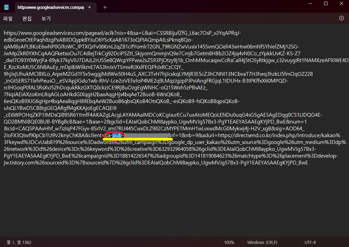Open the 편집 menu
Image resolution: width=349 pixels, height=247 pixels.
point(27,18)
